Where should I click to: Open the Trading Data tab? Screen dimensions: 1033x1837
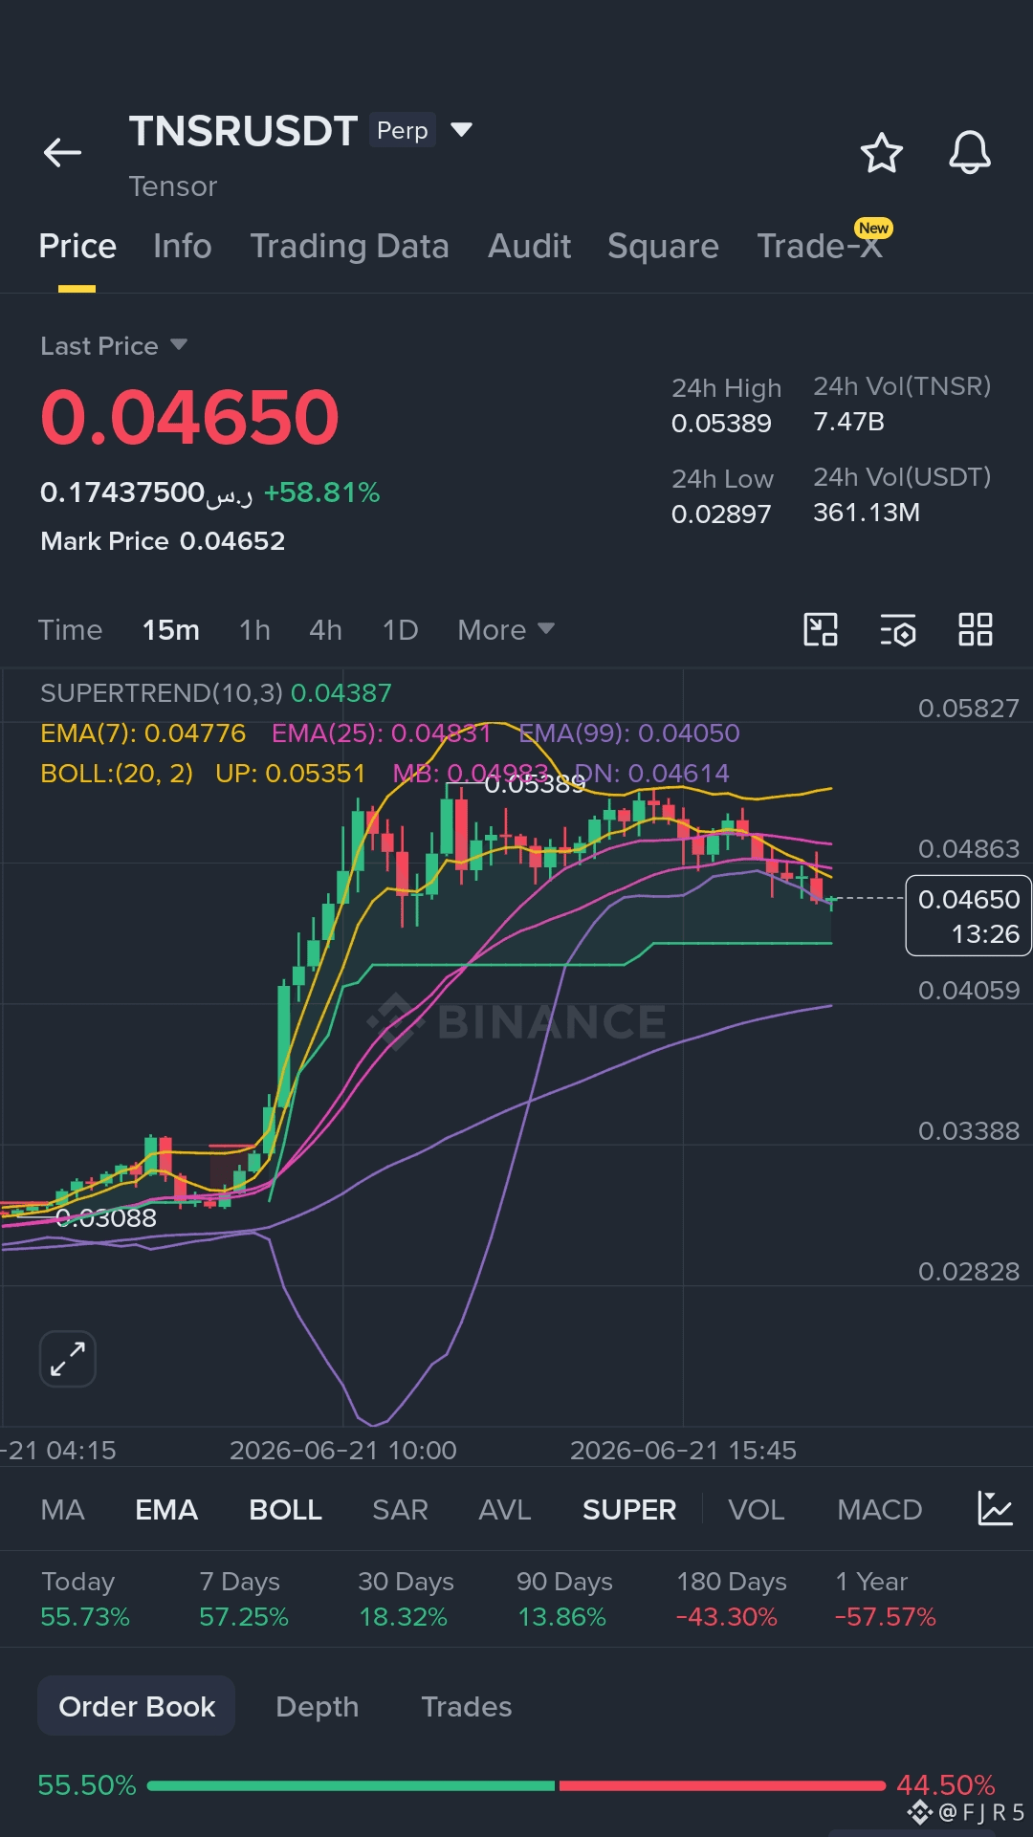(x=349, y=246)
